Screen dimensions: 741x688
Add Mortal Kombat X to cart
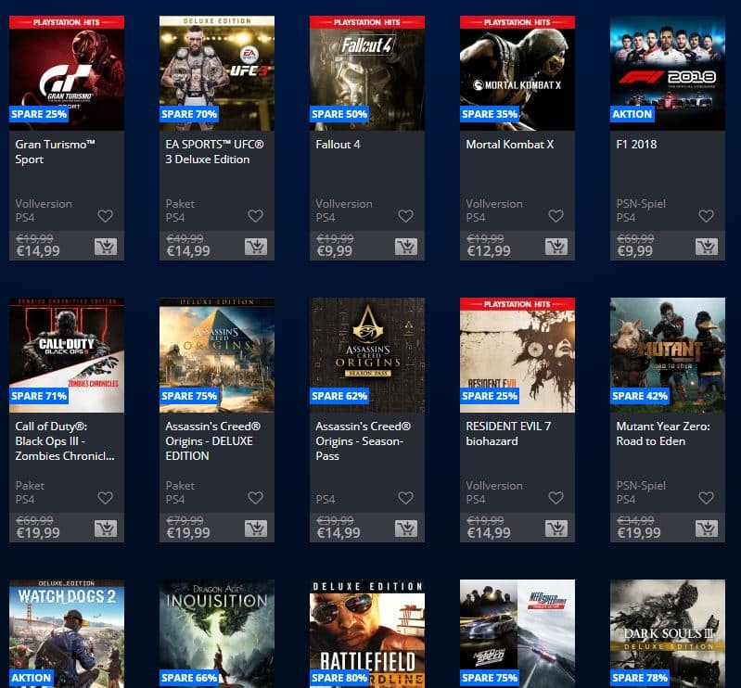pyautogui.click(x=556, y=247)
